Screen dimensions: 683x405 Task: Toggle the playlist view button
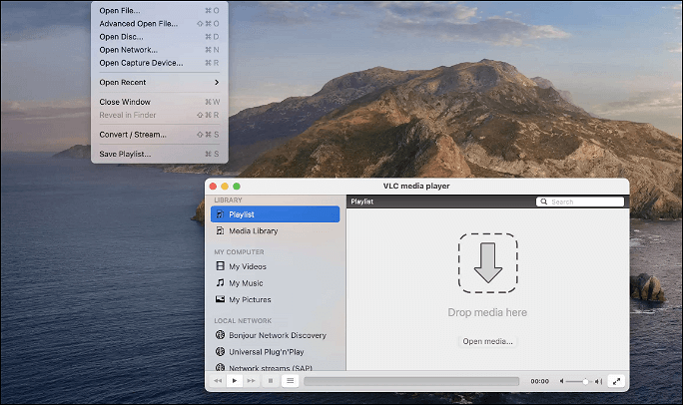(x=291, y=381)
